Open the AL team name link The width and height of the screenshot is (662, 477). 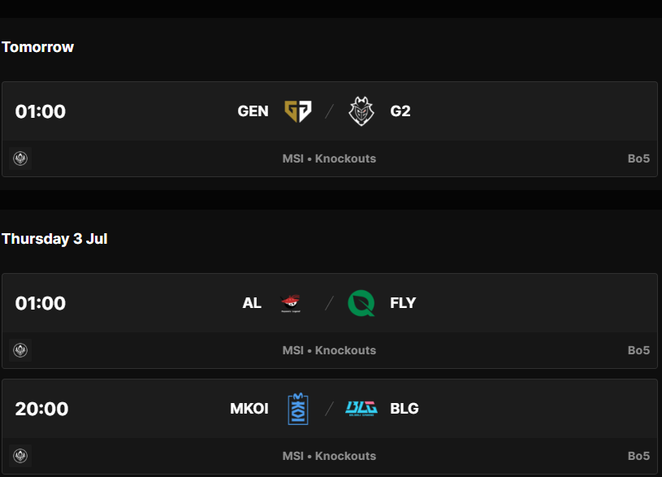[252, 303]
